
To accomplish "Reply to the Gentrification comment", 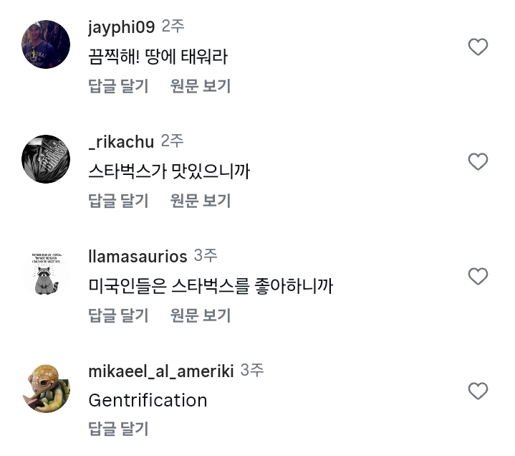I will click(118, 429).
